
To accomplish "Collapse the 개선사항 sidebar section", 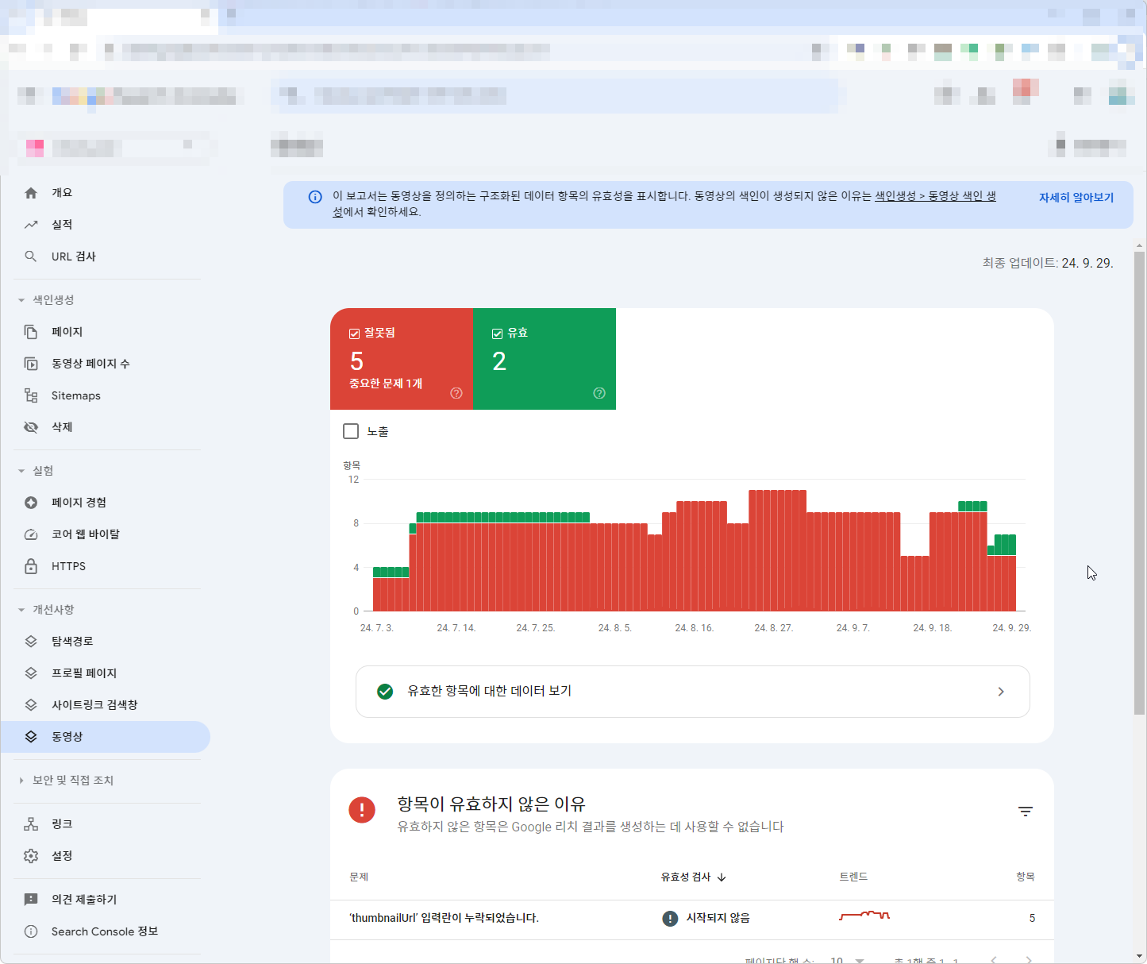I will [x=21, y=610].
